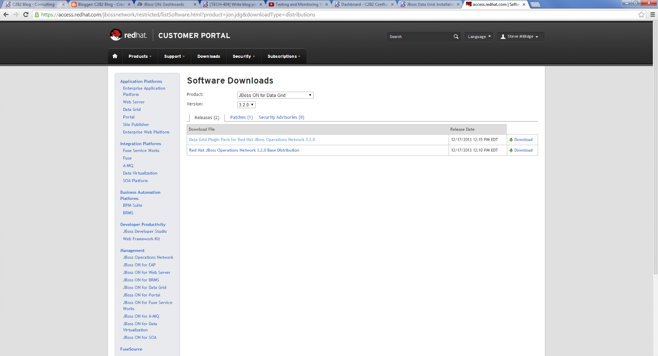Viewport: 658px width, 356px height.
Task: Download the Data Grid Plugin Pack
Action: 523,140
